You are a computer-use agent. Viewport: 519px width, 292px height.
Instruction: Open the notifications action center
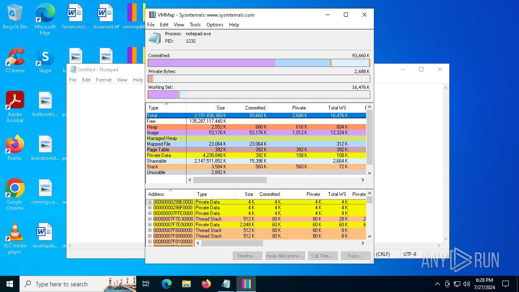click(506, 284)
